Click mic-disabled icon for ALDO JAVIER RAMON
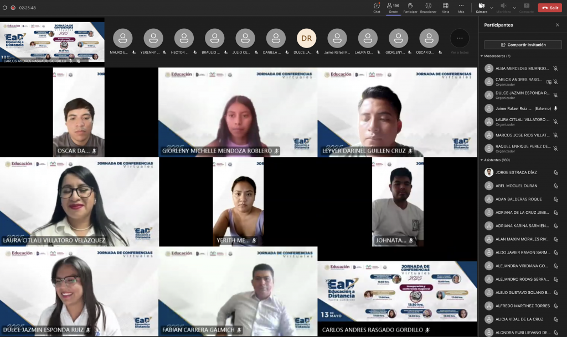 [555, 252]
